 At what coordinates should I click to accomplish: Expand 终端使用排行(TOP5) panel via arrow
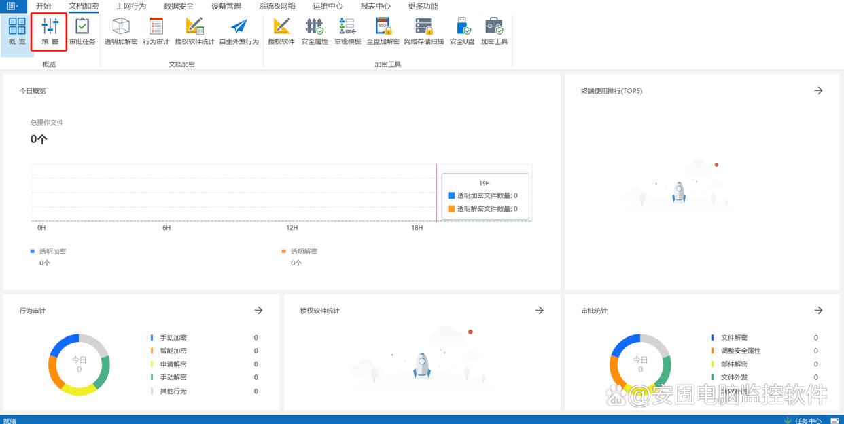pyautogui.click(x=818, y=90)
